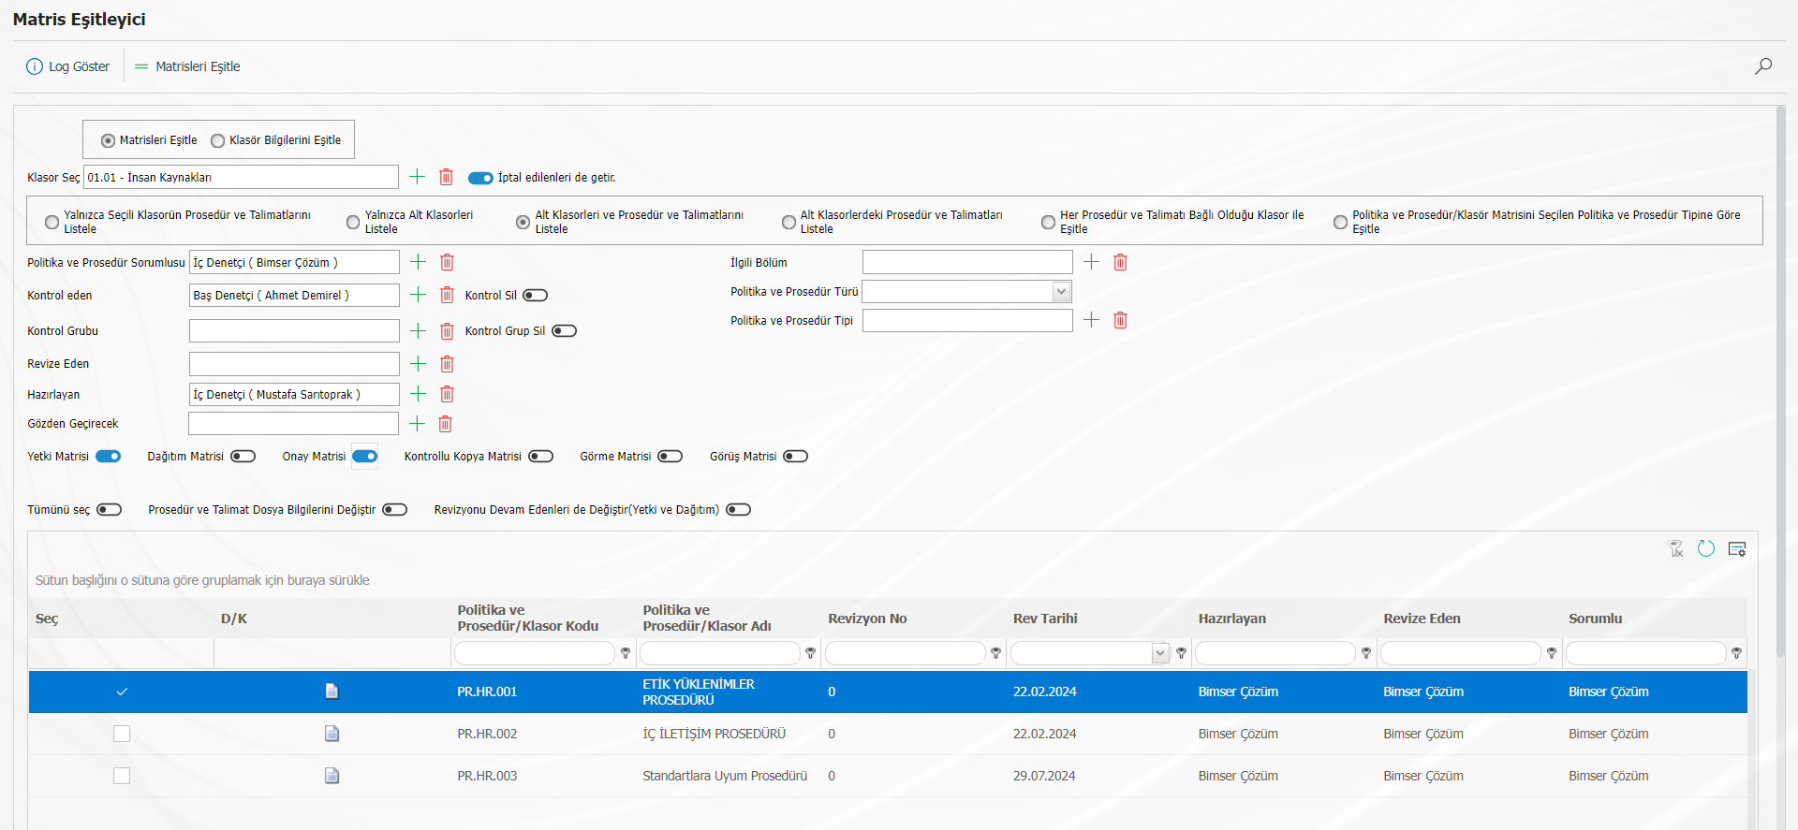Open filter menu for Rev Tarihi column
This screenshot has height=830, width=1798.
coord(1182,653)
